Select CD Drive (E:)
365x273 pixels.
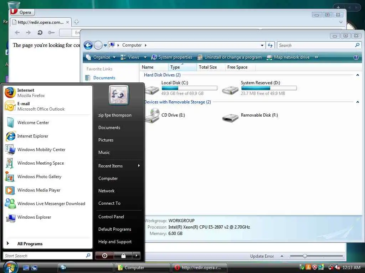(165, 116)
